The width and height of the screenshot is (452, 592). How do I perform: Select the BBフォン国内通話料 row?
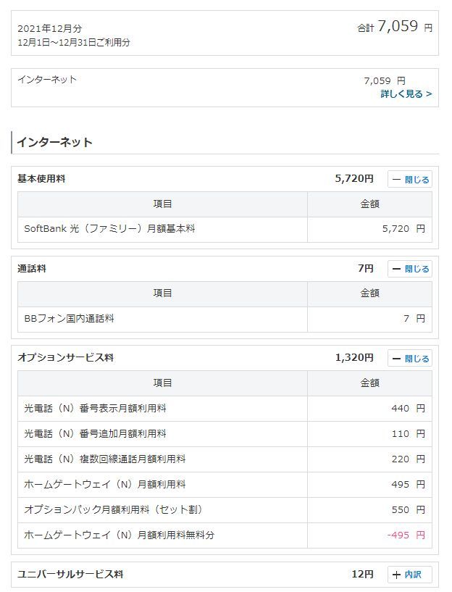[x=70, y=318]
